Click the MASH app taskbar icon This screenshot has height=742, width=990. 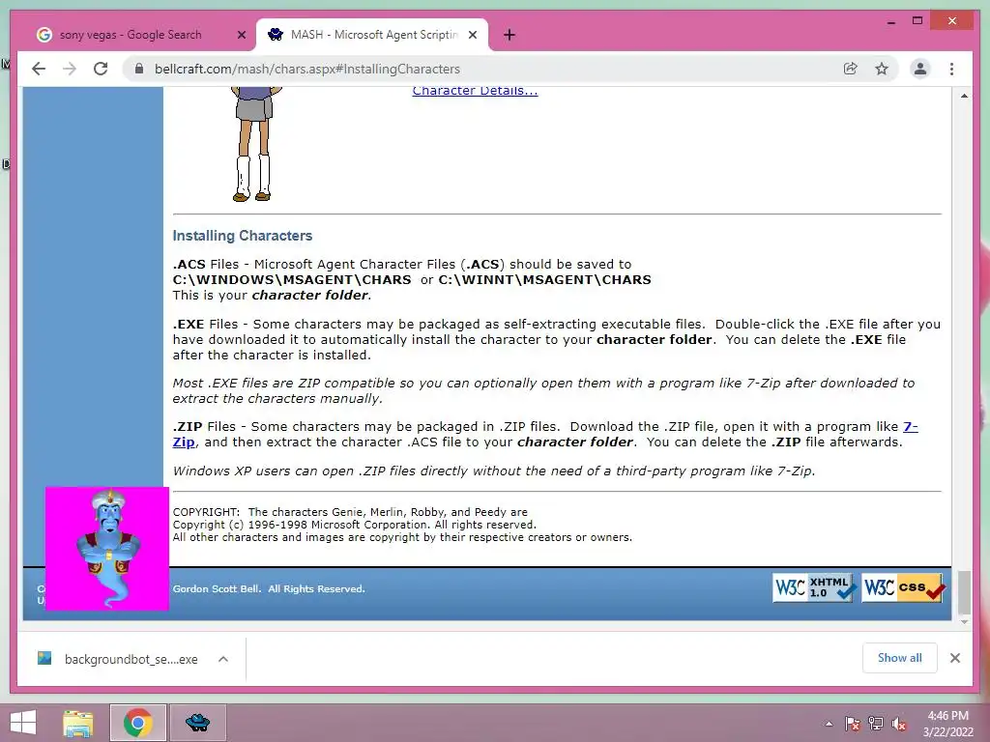tap(197, 723)
